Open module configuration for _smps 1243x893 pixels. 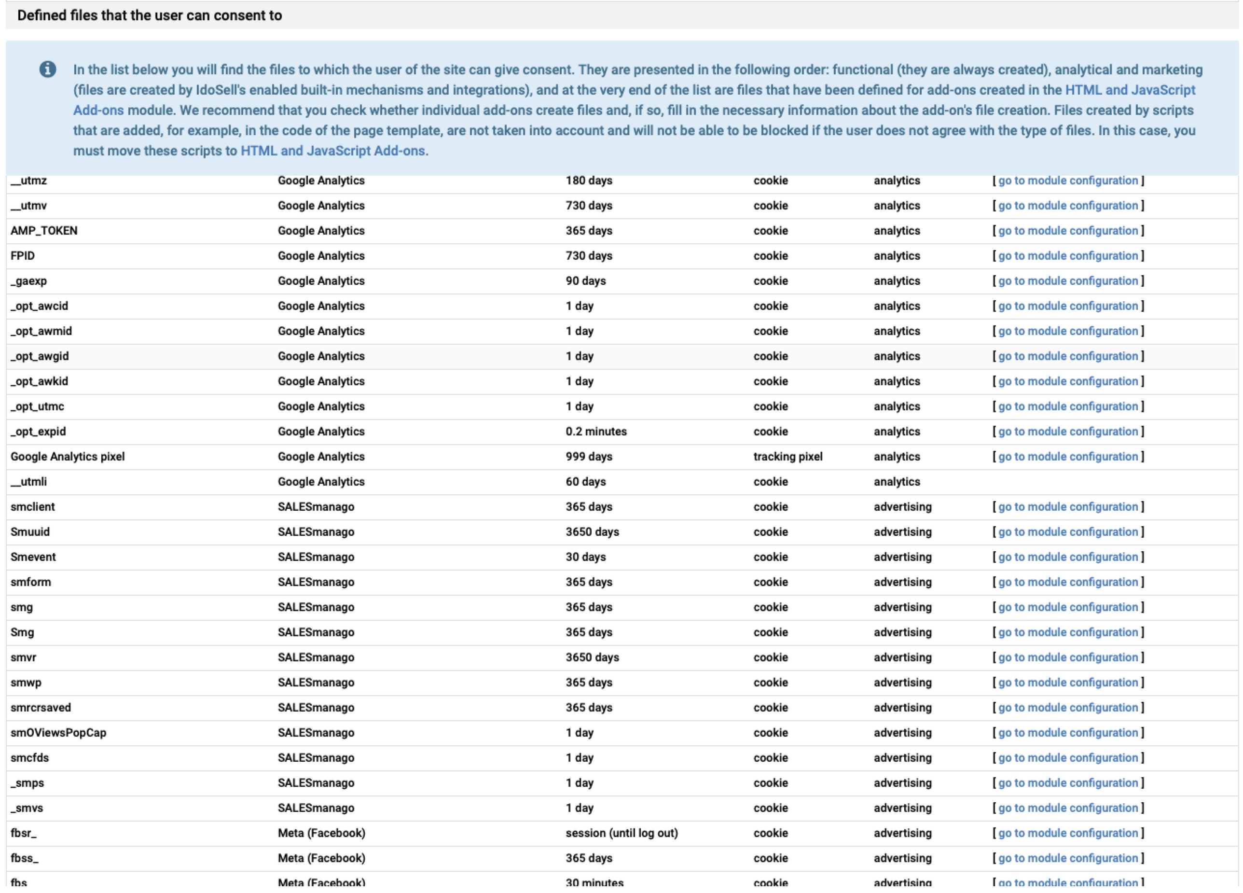point(1068,783)
